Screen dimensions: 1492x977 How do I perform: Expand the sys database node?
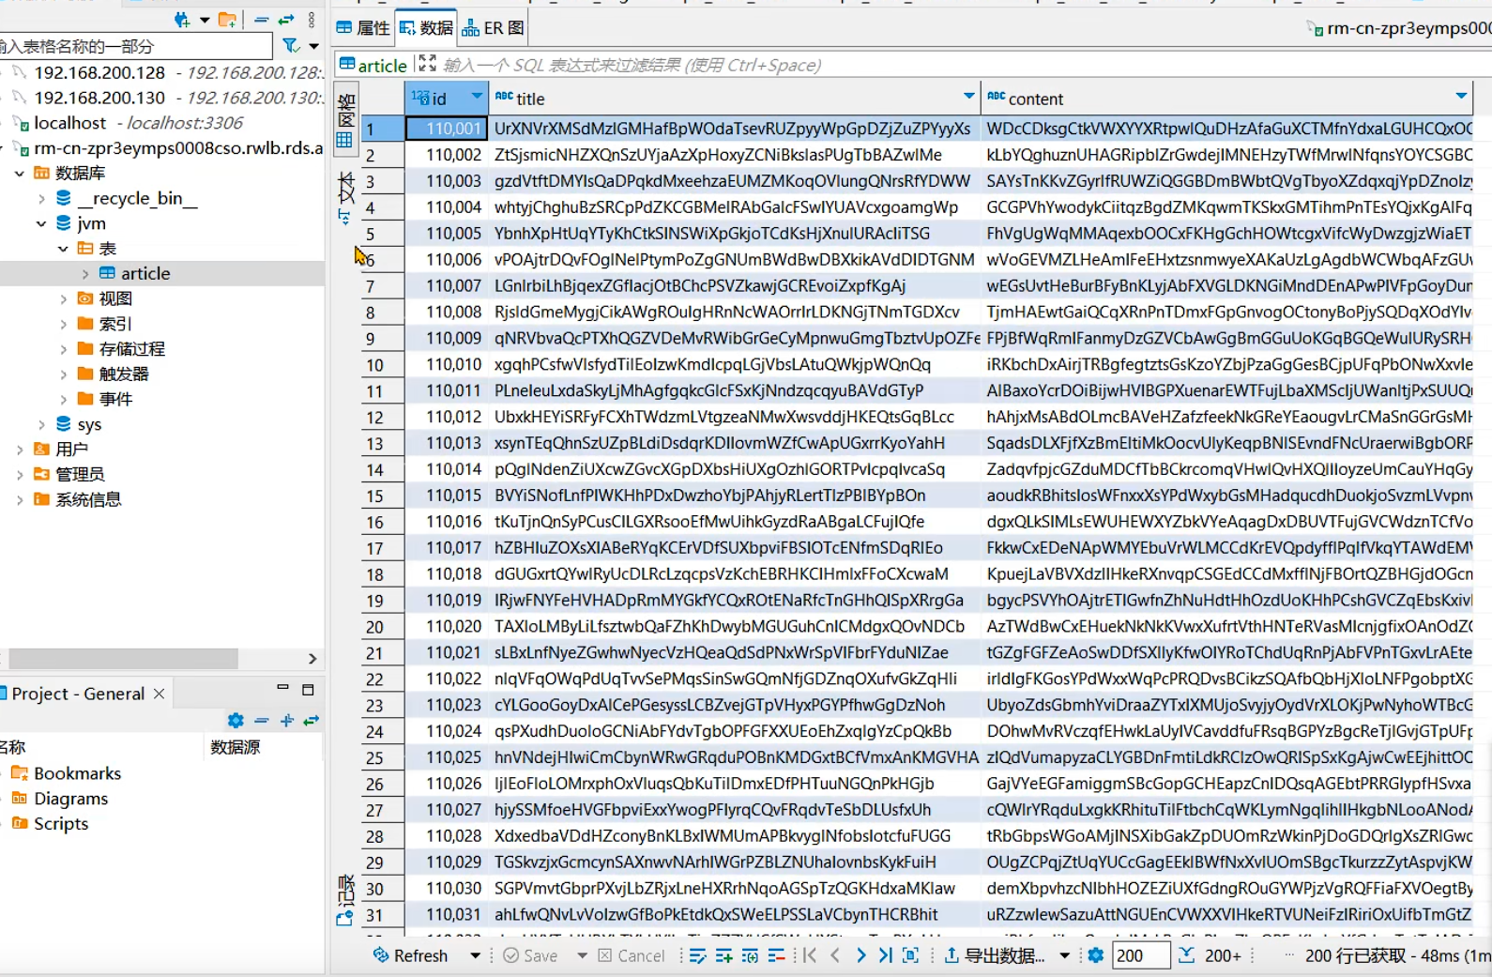pyautogui.click(x=41, y=425)
